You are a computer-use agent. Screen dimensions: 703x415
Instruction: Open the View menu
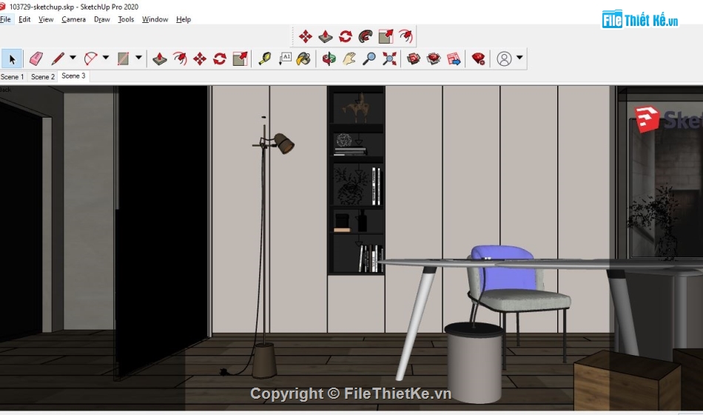click(x=46, y=19)
